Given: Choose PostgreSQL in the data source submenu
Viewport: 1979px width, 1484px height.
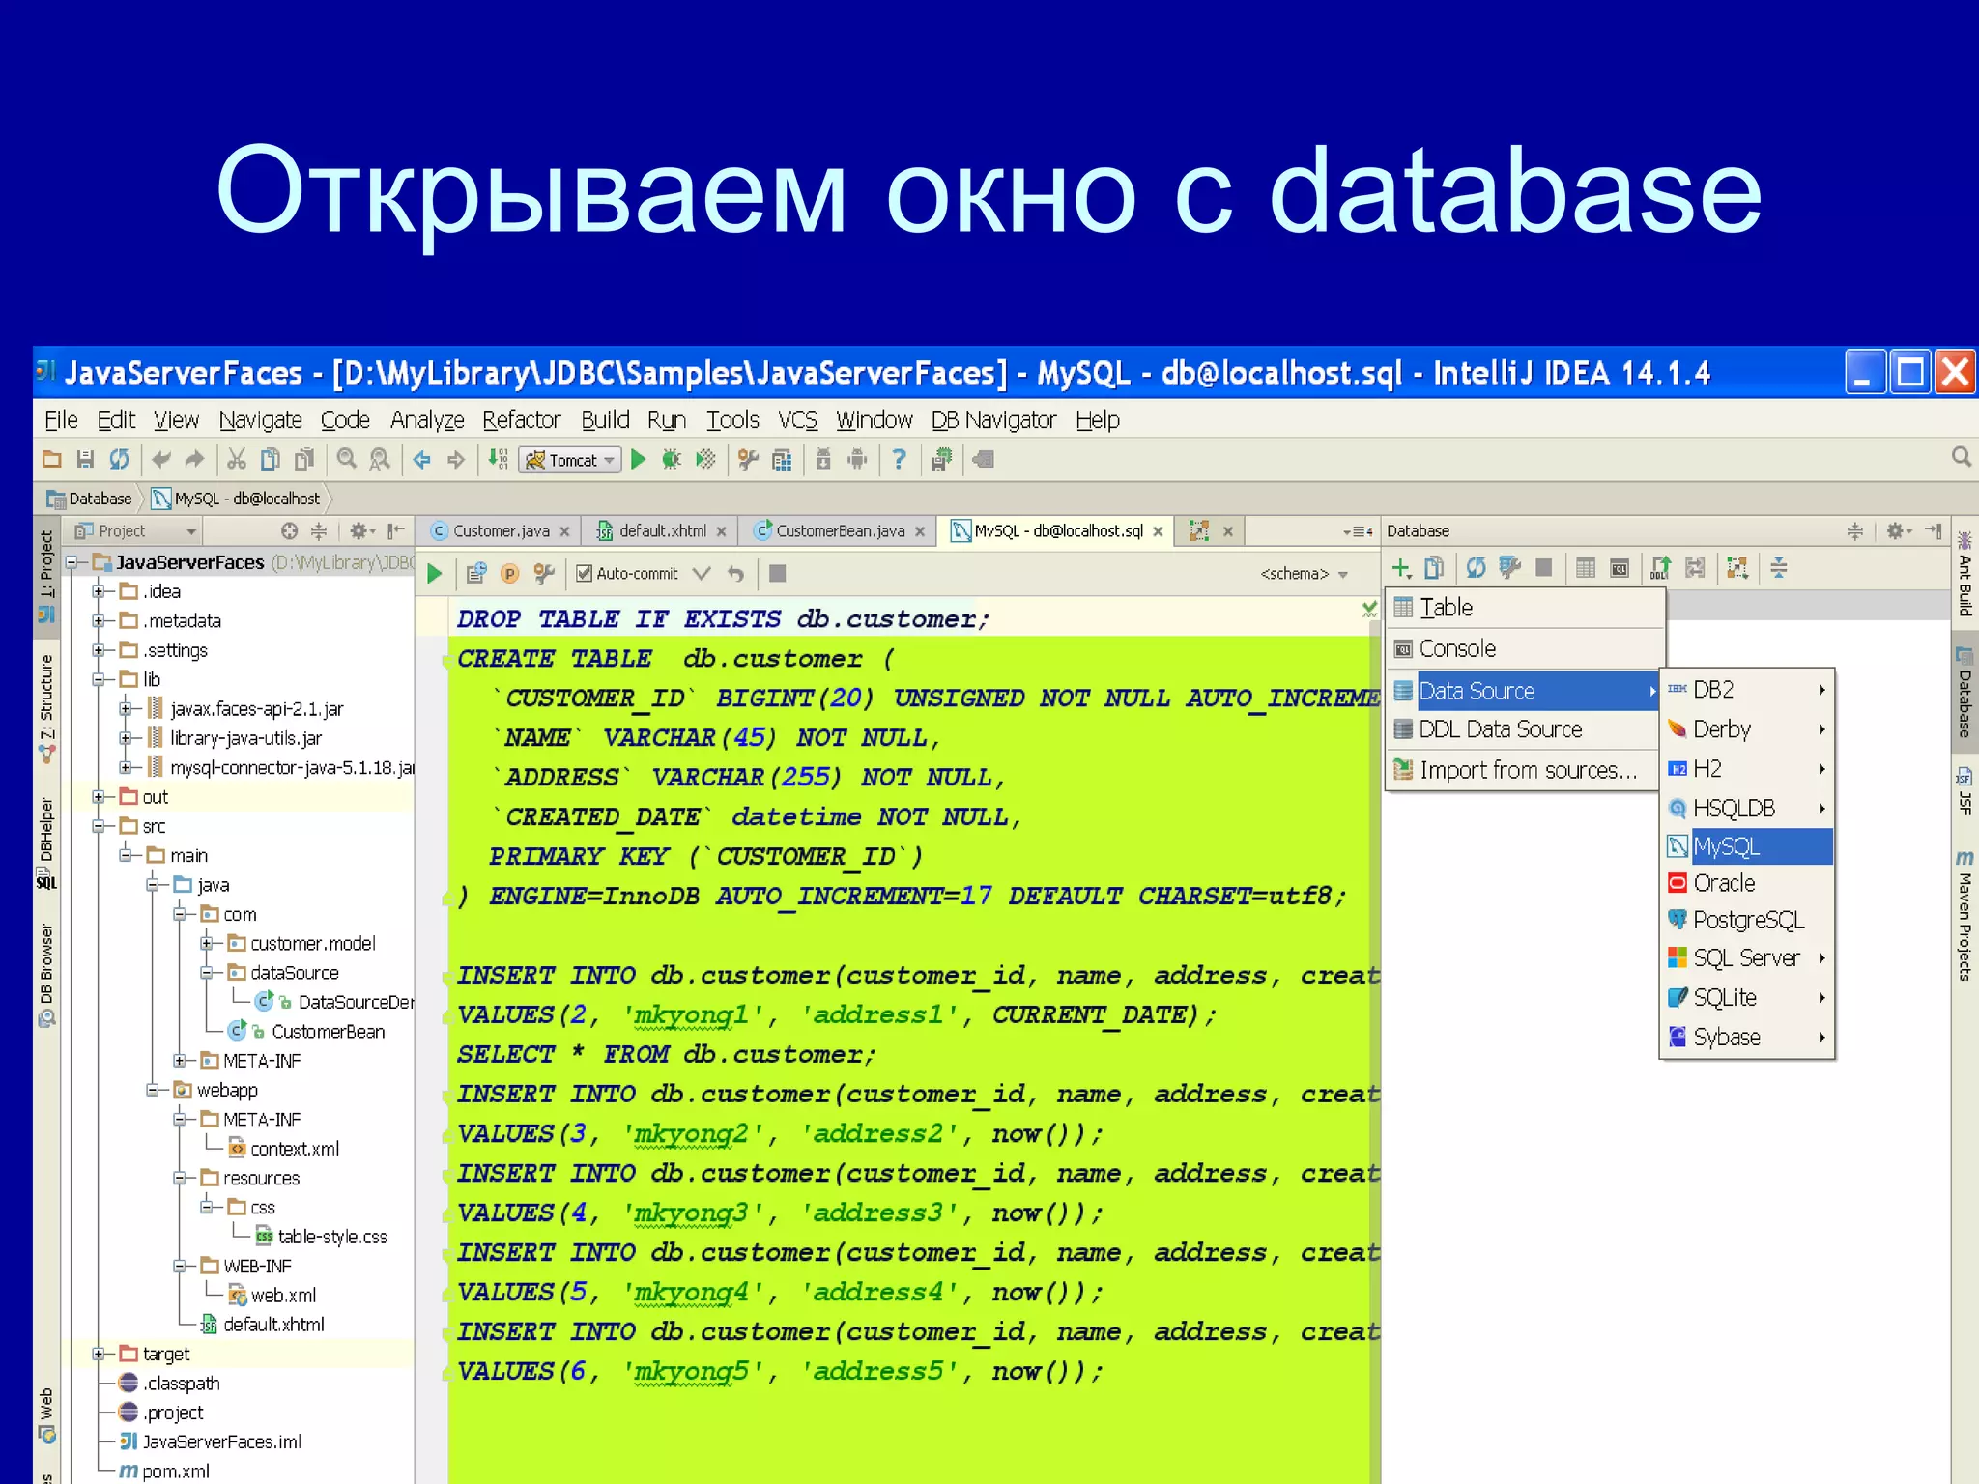Looking at the screenshot, I should click(1747, 920).
